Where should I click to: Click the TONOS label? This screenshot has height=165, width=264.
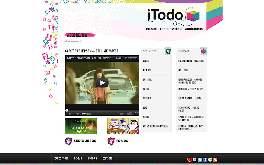(122, 141)
